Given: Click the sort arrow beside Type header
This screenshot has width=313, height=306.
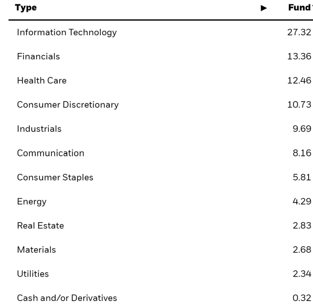Looking at the screenshot, I should (x=264, y=8).
